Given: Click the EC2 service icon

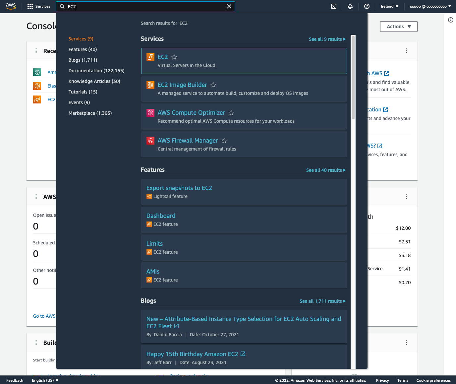Looking at the screenshot, I should click(x=150, y=57).
